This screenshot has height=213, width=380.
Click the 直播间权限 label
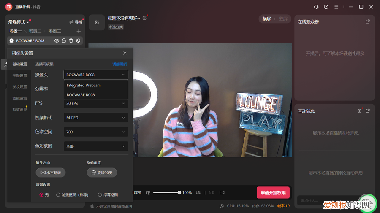[44, 64]
